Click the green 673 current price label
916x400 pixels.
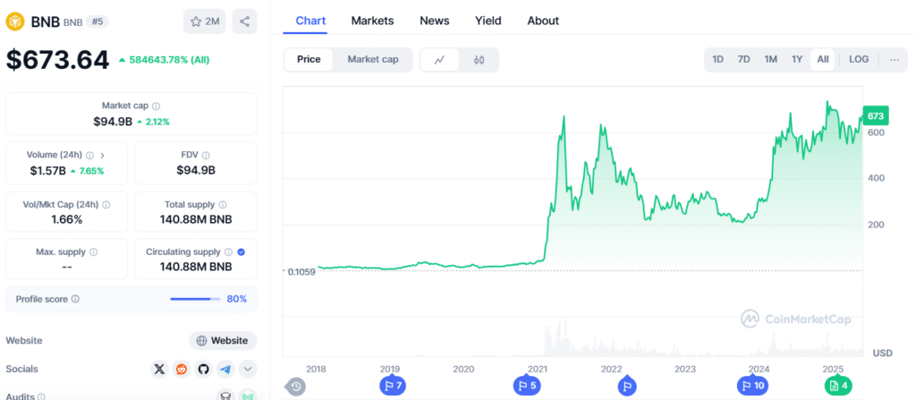tap(875, 115)
